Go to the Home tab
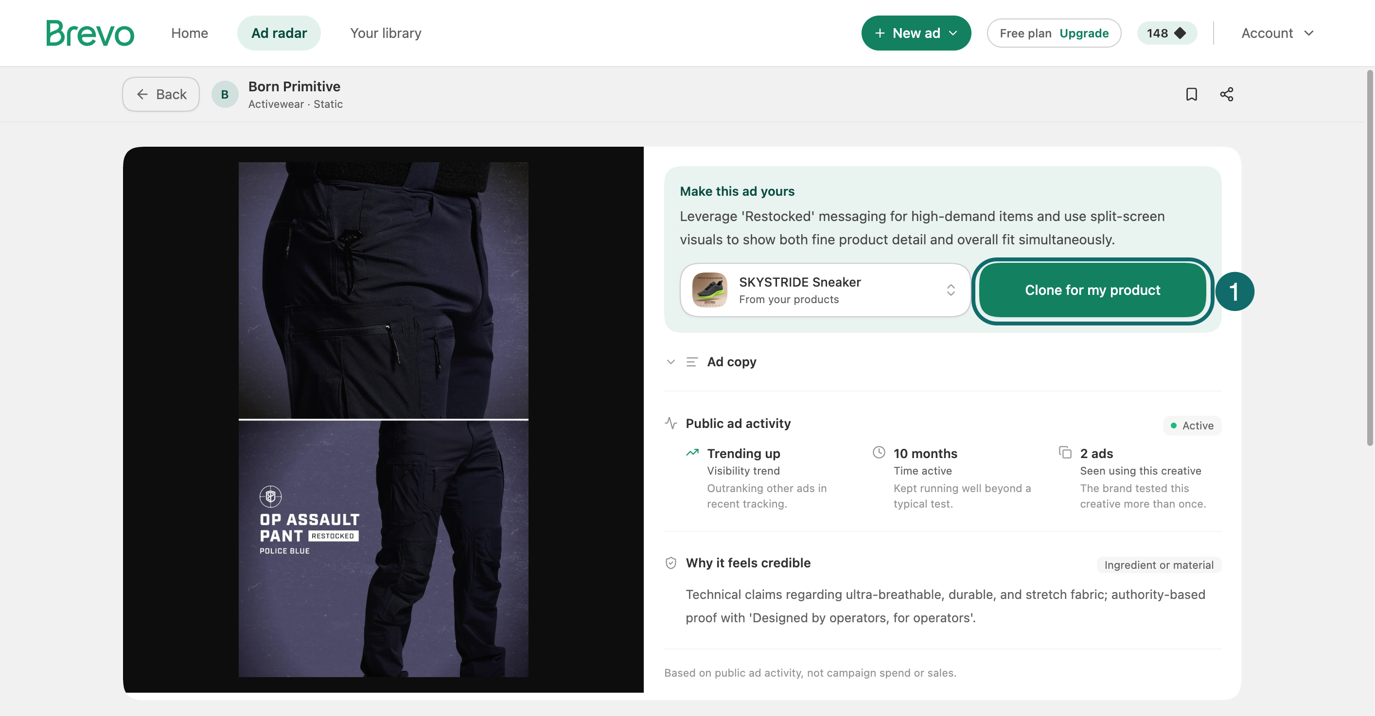 190,33
